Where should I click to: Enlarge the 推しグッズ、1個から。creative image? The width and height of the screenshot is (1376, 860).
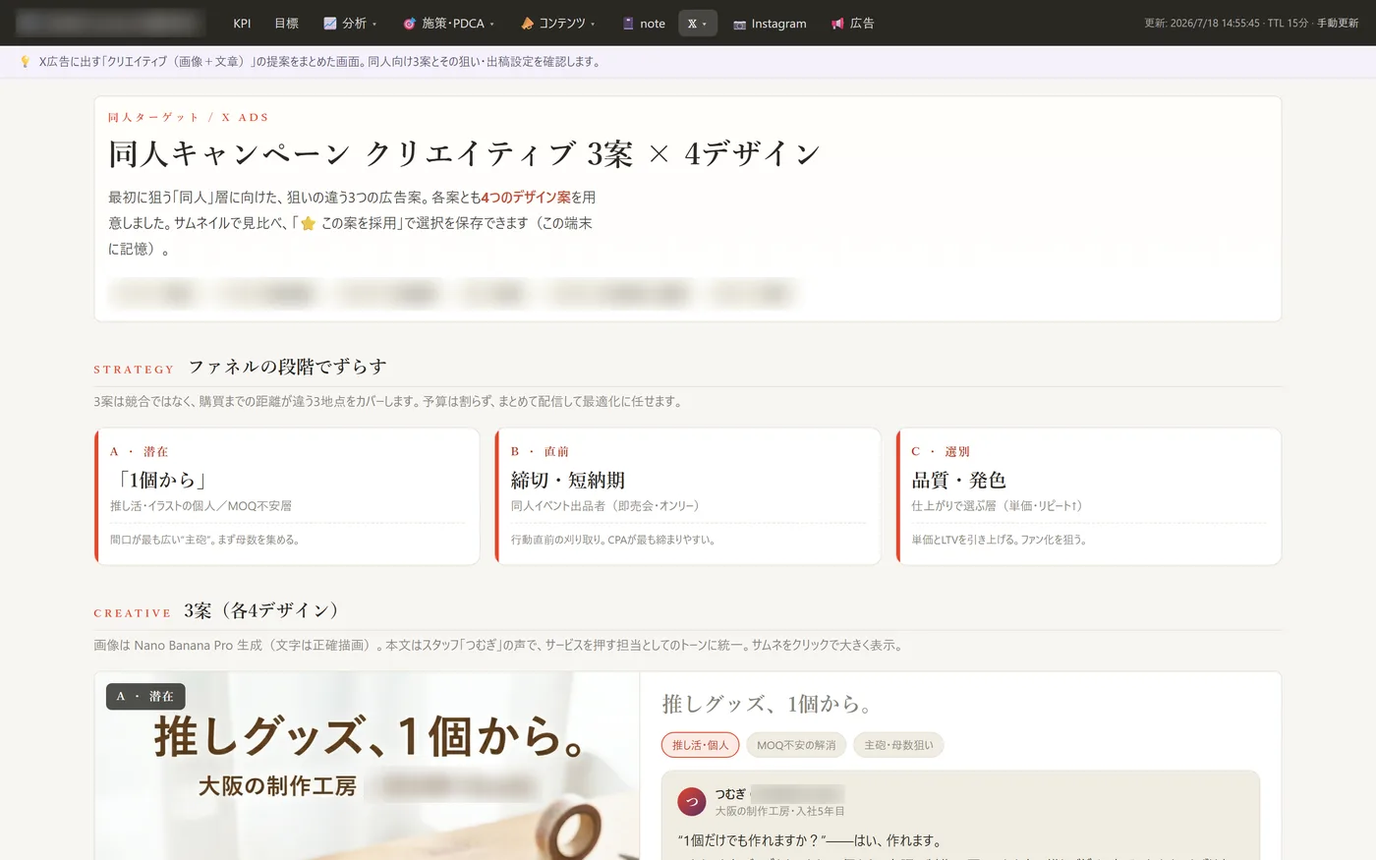368,766
